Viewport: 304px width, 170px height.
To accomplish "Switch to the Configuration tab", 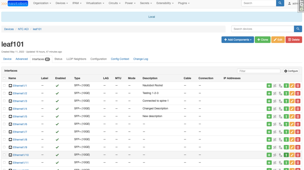I will click(99, 59).
